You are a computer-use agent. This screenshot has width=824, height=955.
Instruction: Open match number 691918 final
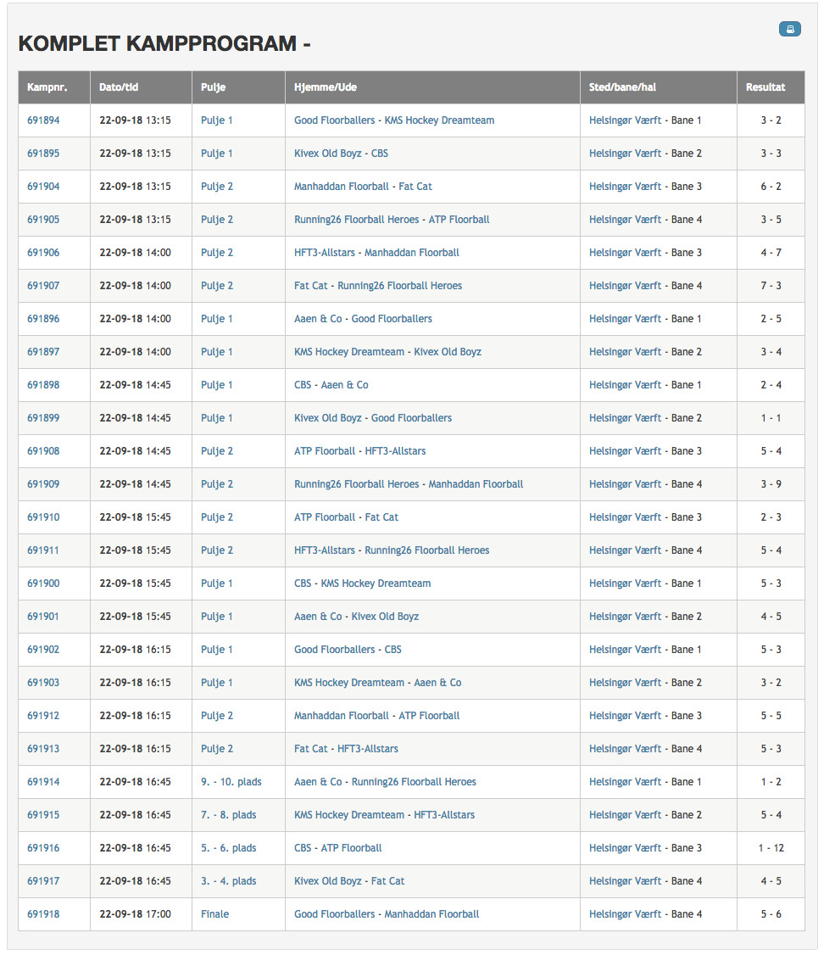tap(43, 914)
